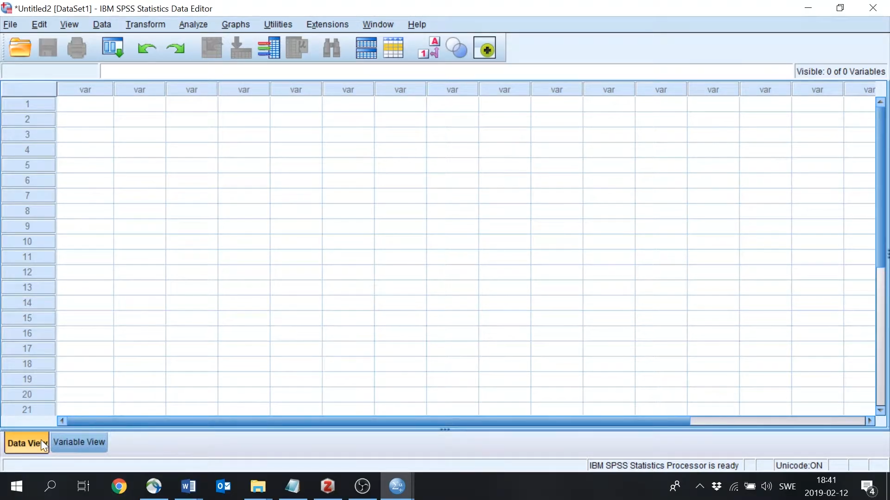This screenshot has height=500, width=890.
Task: Open the Graphs menu
Action: pyautogui.click(x=235, y=25)
